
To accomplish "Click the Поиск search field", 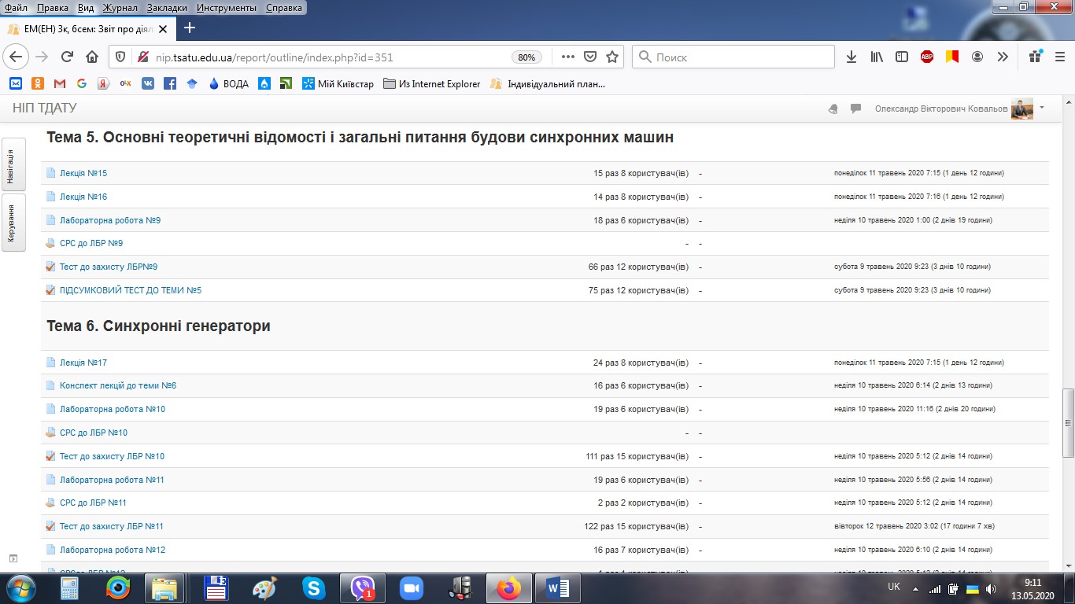I will click(733, 57).
